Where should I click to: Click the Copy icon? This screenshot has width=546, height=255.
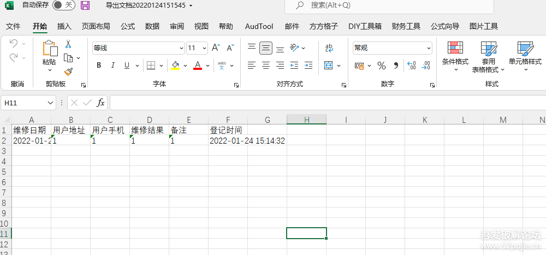(68, 58)
